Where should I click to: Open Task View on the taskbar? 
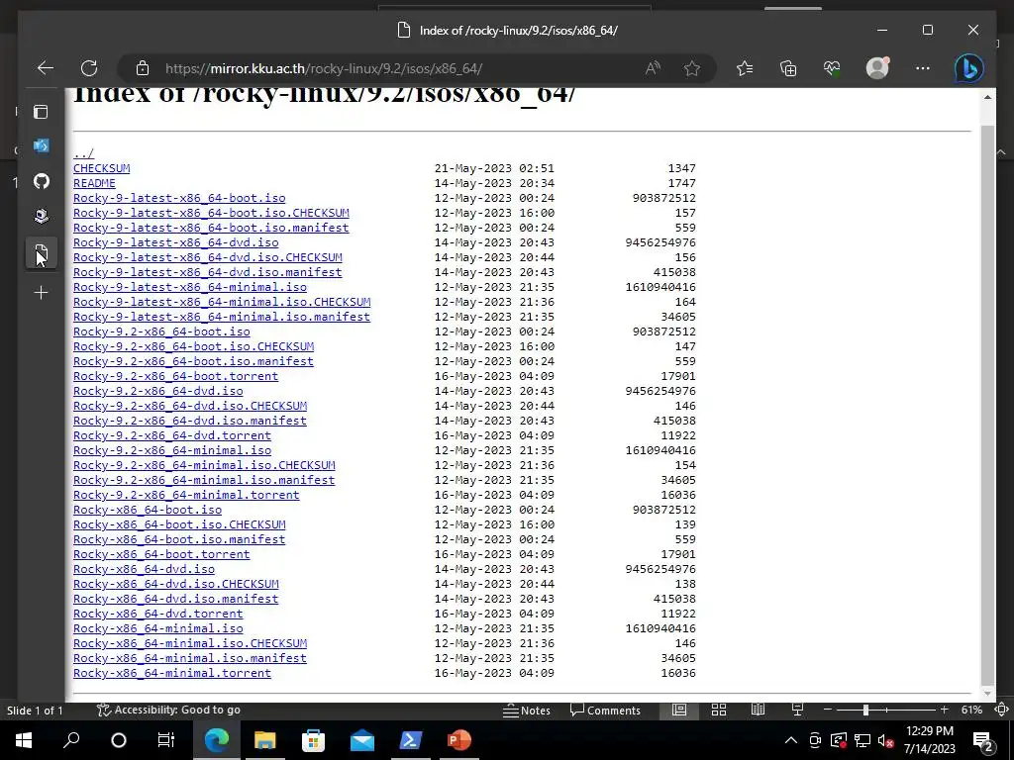coord(166,740)
